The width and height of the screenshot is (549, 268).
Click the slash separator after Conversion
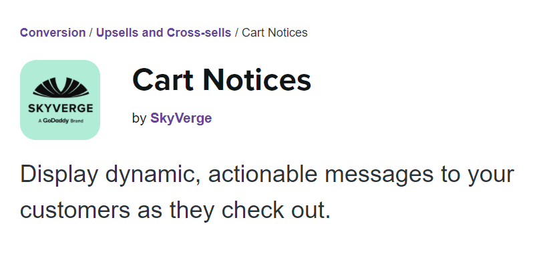point(91,33)
